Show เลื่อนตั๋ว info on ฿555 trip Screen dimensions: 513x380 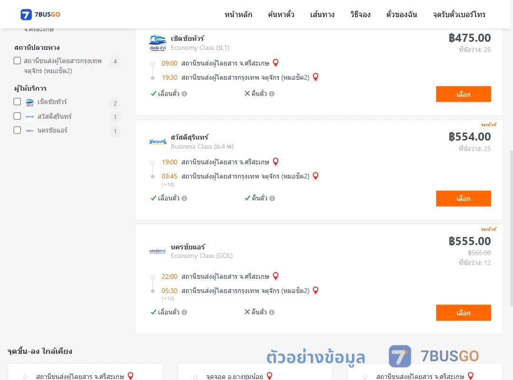pyautogui.click(x=184, y=312)
